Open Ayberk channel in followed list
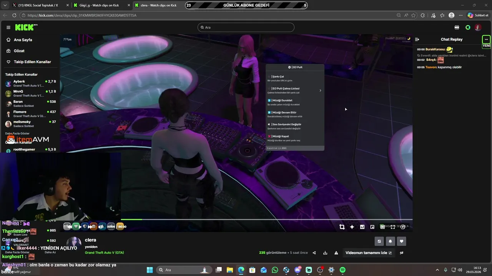This screenshot has height=276, width=492. (x=30, y=83)
